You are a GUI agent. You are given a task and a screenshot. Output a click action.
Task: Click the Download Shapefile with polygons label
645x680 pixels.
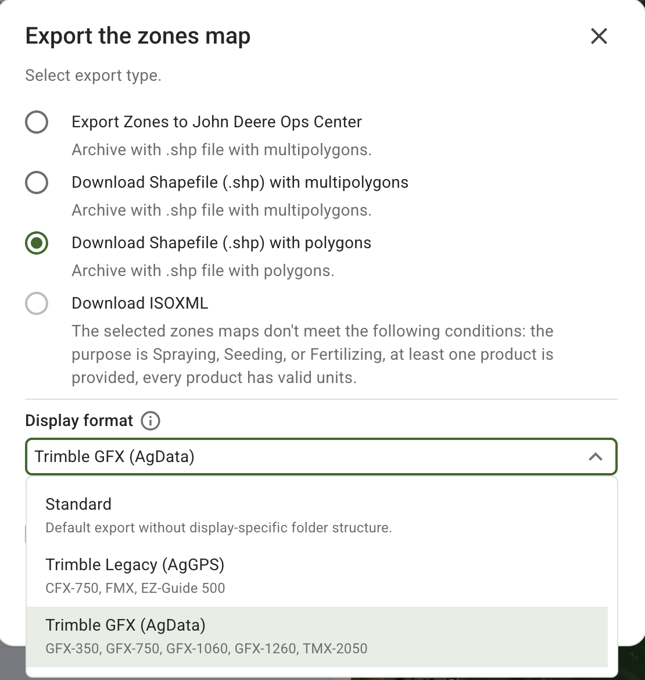221,243
